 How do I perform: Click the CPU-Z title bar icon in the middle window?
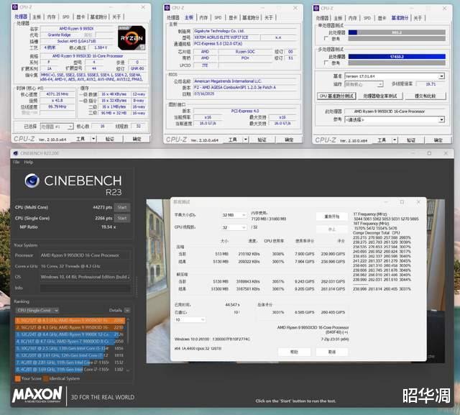click(x=167, y=8)
